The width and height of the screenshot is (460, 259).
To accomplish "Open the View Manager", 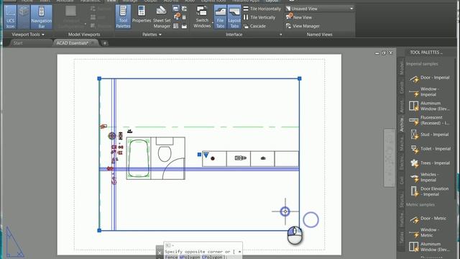I will (303, 26).
